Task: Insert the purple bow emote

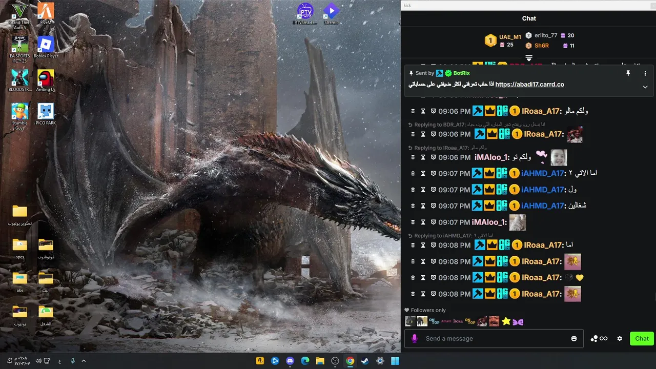Action: [x=518, y=322]
